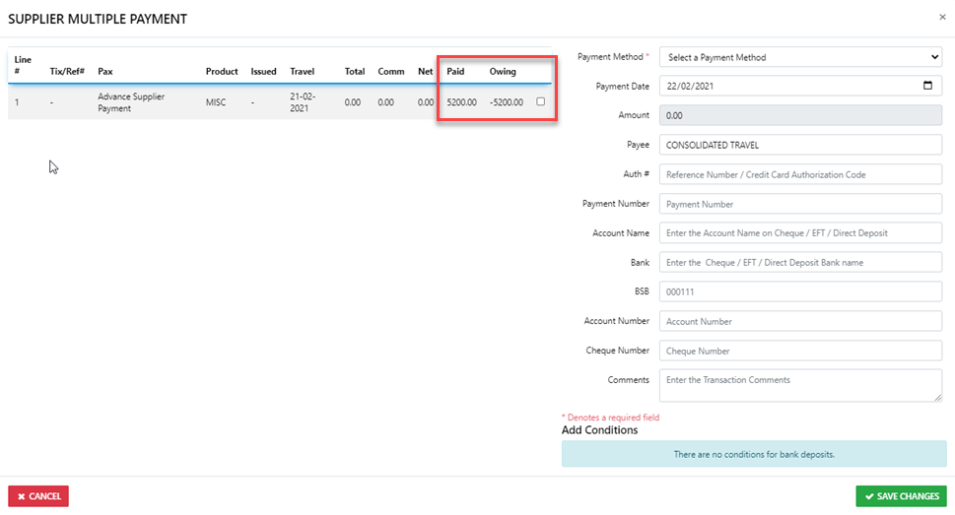The image size is (955, 515).
Task: Click the Payee field with CONSOLIDATED TRAVEL
Action: [x=800, y=145]
